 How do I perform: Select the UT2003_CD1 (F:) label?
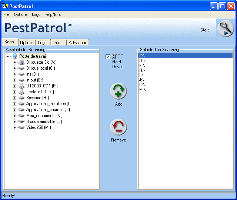(x=42, y=86)
